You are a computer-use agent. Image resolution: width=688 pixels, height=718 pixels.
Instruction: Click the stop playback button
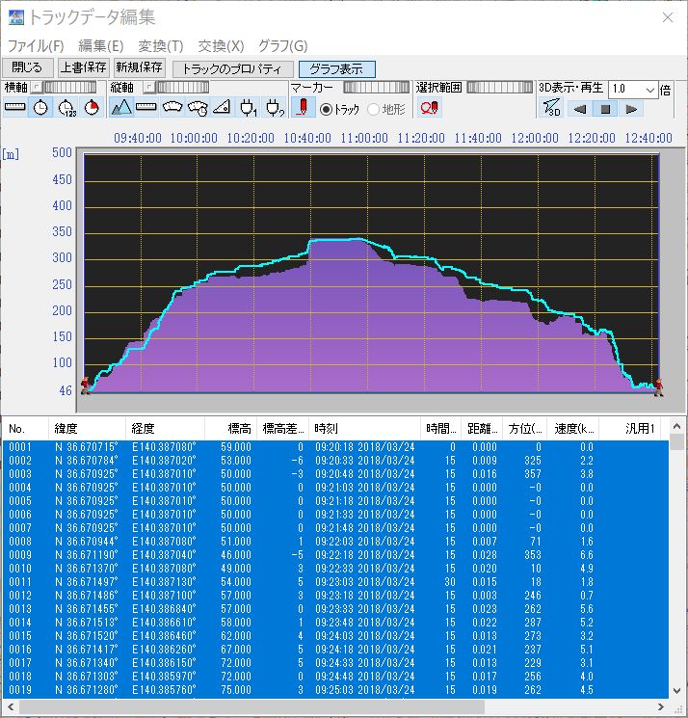pyautogui.click(x=605, y=109)
